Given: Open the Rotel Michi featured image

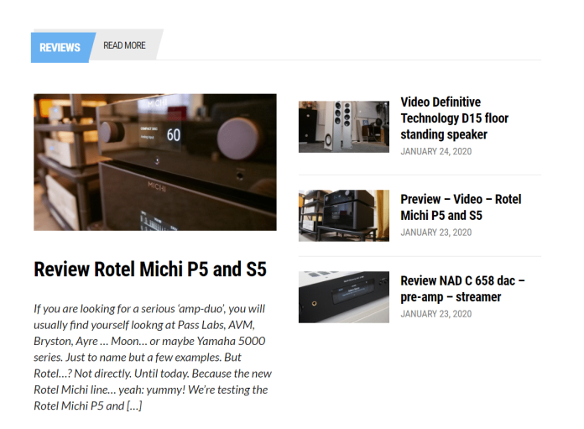Looking at the screenshot, I should (155, 162).
